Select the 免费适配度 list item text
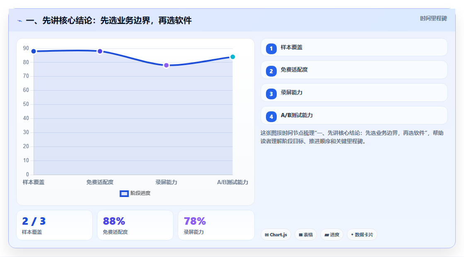464x257 pixels. point(294,70)
